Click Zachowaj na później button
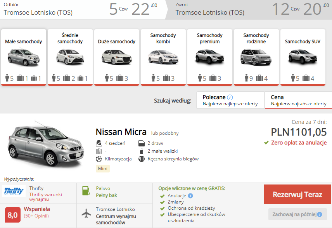Image resolution: width=332 pixels, height=228 pixels. 297,214
